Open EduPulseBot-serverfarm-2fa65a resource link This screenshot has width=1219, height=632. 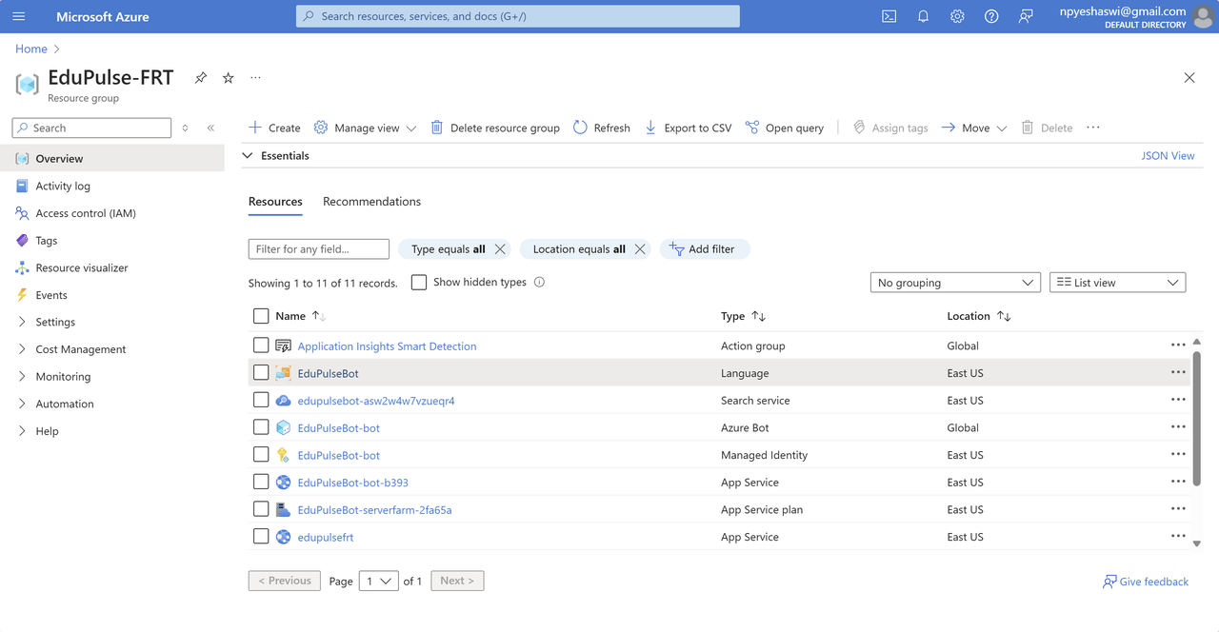(374, 510)
